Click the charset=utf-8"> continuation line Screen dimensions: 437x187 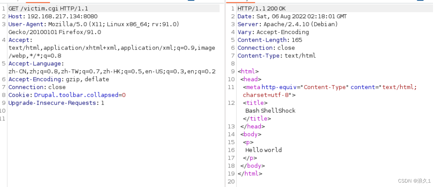[x=269, y=95]
